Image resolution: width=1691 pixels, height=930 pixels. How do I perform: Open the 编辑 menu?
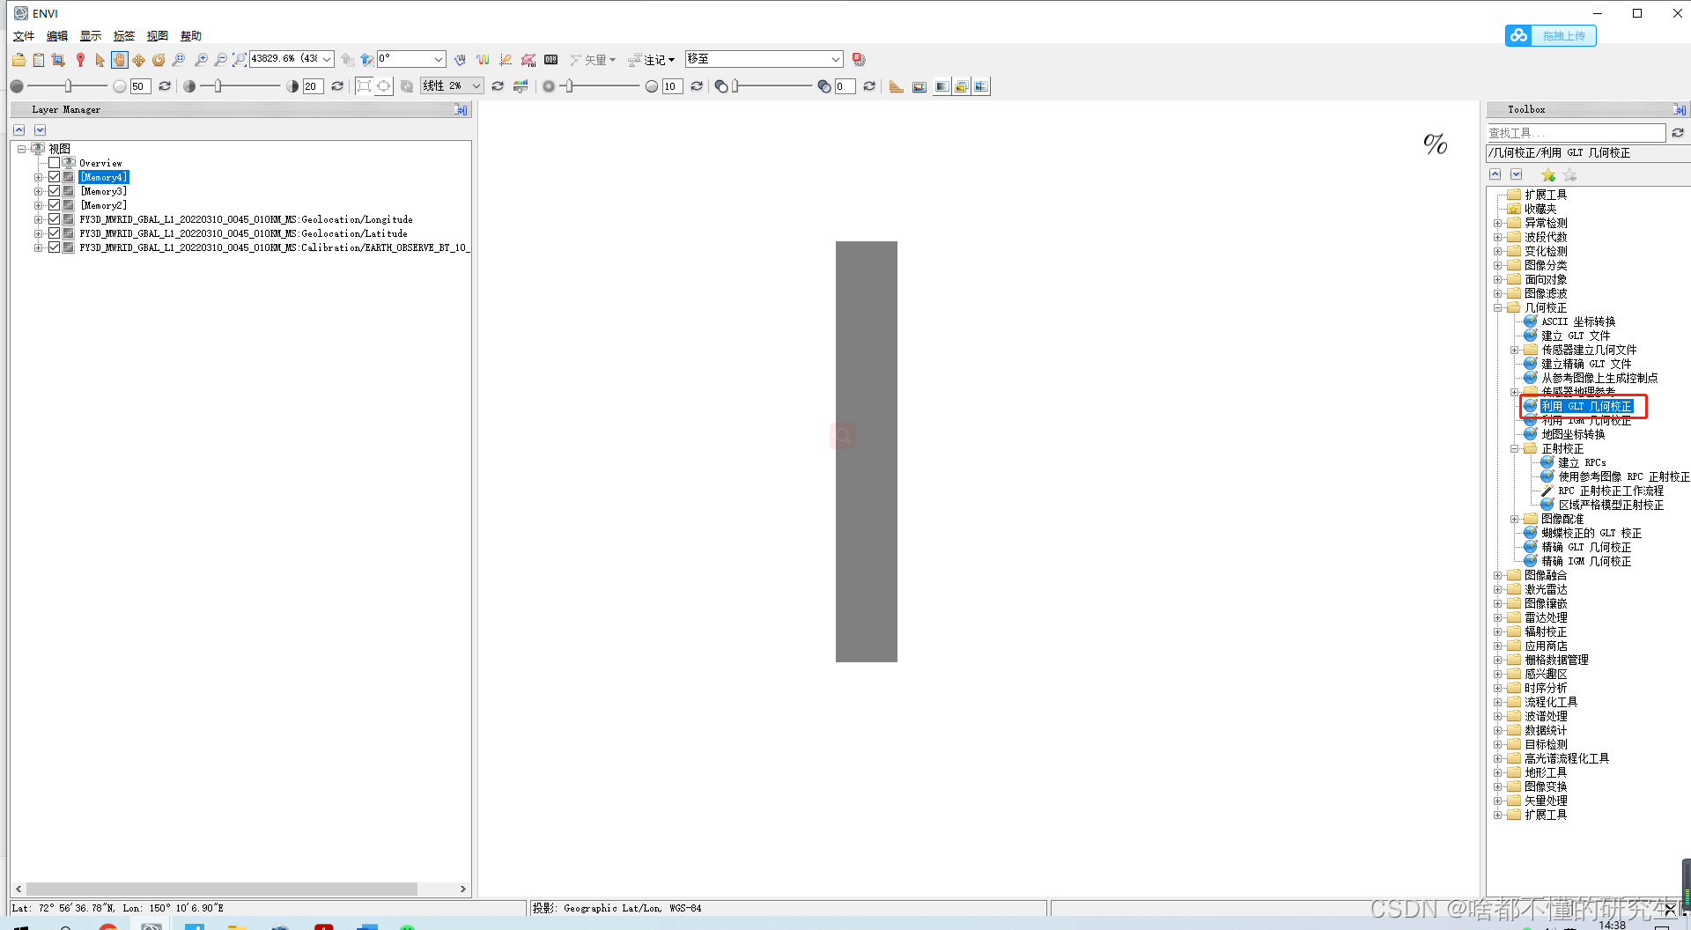[x=57, y=36]
